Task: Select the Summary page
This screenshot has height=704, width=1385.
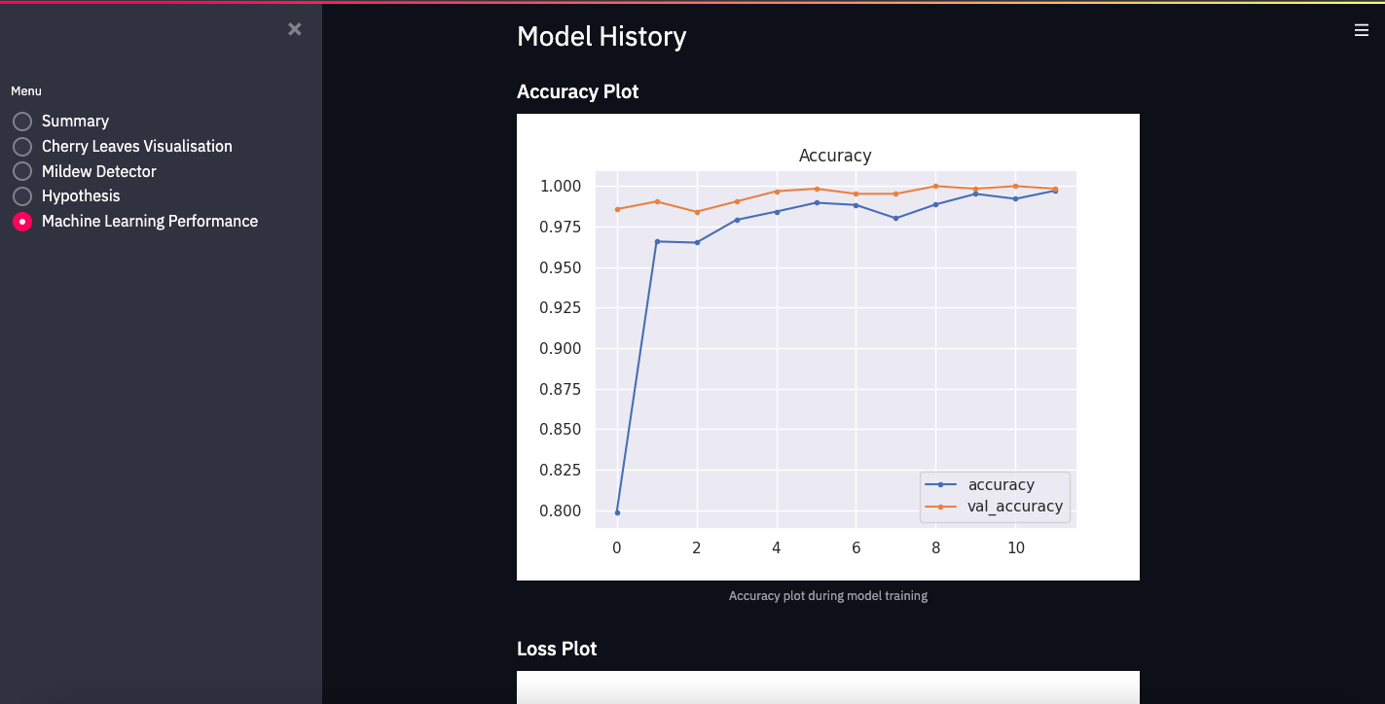Action: (x=75, y=121)
